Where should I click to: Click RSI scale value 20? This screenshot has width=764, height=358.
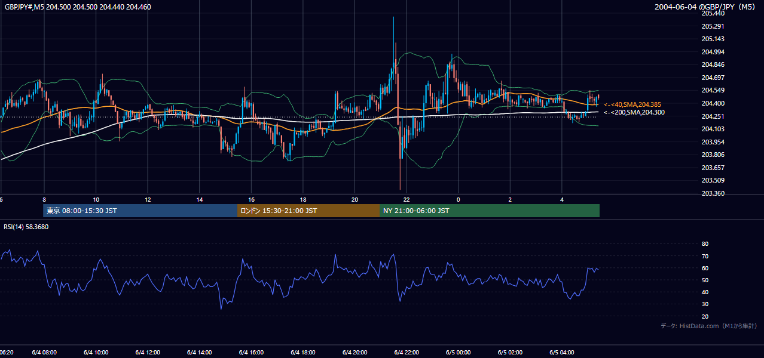(x=705, y=316)
